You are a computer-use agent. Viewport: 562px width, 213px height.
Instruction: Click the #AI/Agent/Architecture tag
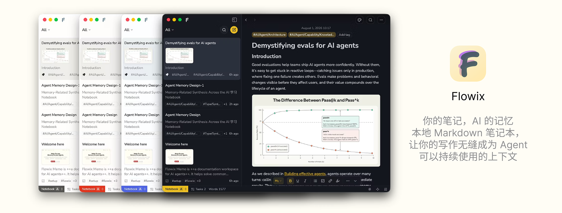270,35
